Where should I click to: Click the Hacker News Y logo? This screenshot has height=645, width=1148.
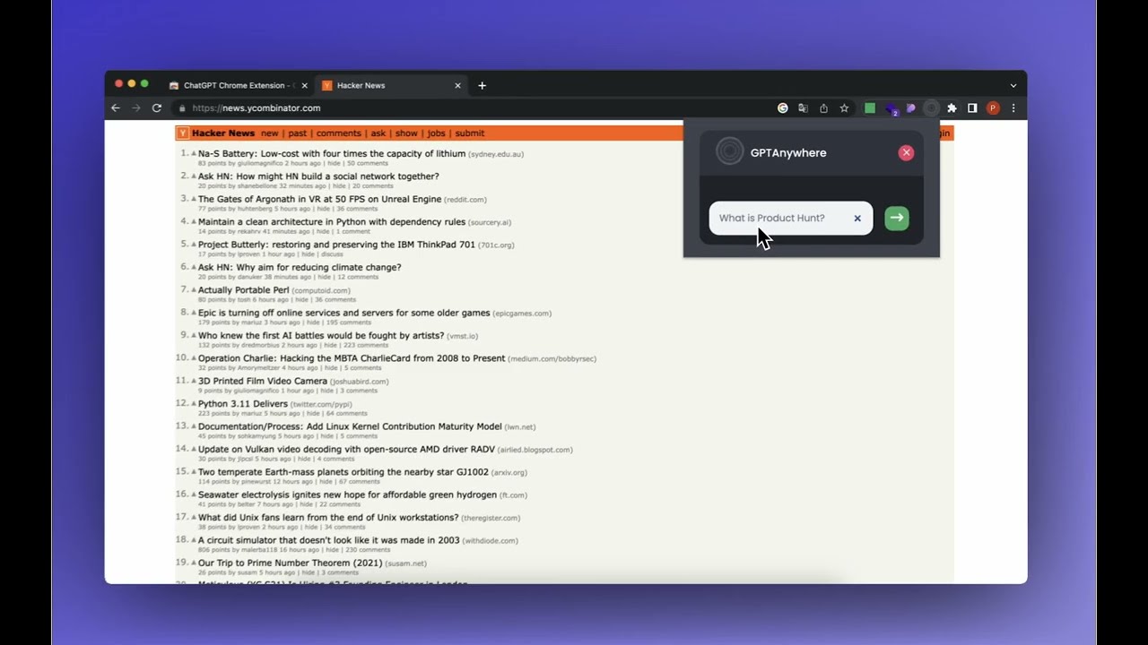coord(183,133)
